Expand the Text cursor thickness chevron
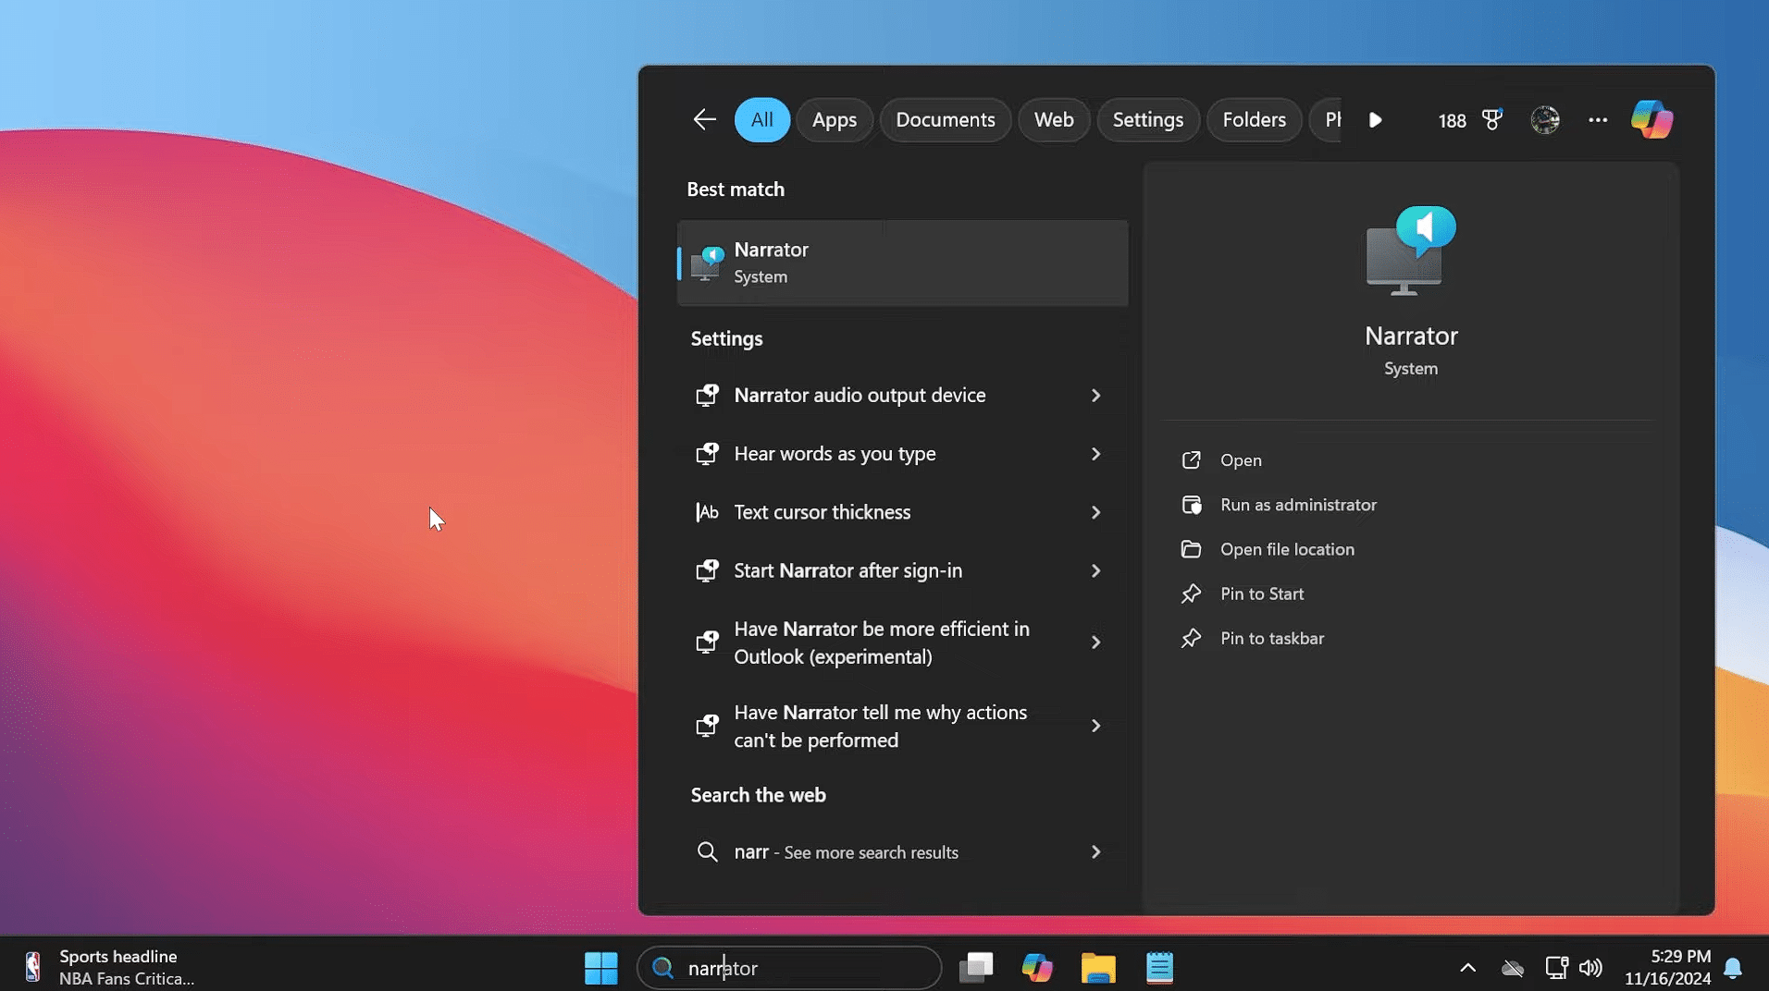 1095,512
